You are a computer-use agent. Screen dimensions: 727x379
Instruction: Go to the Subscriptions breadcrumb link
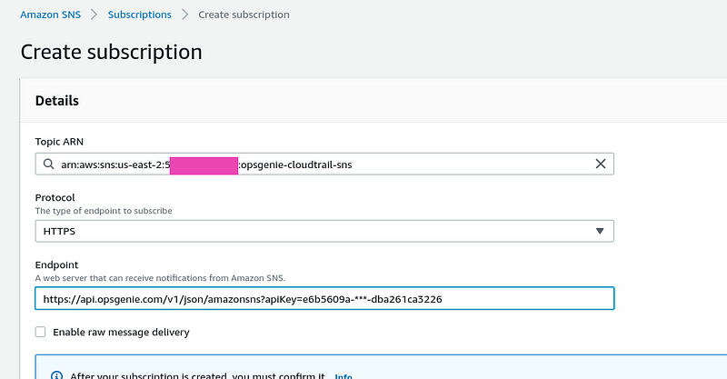140,15
